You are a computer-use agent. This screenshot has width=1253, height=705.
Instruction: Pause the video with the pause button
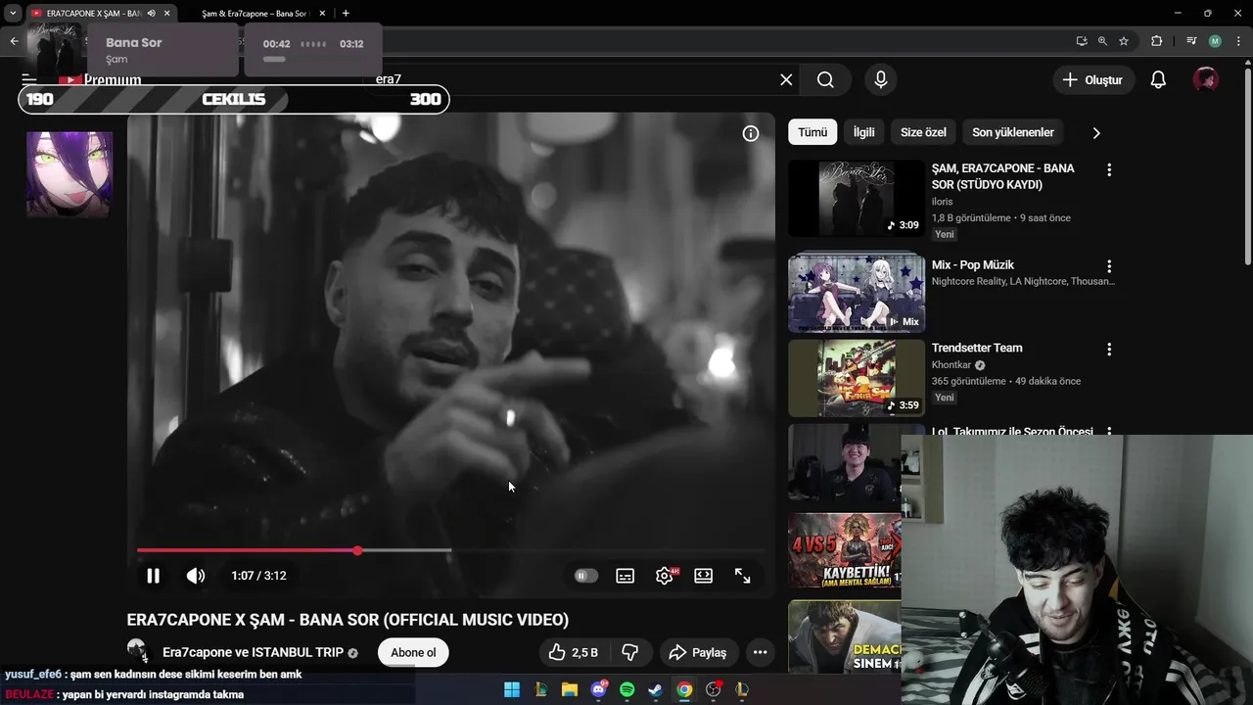[153, 576]
